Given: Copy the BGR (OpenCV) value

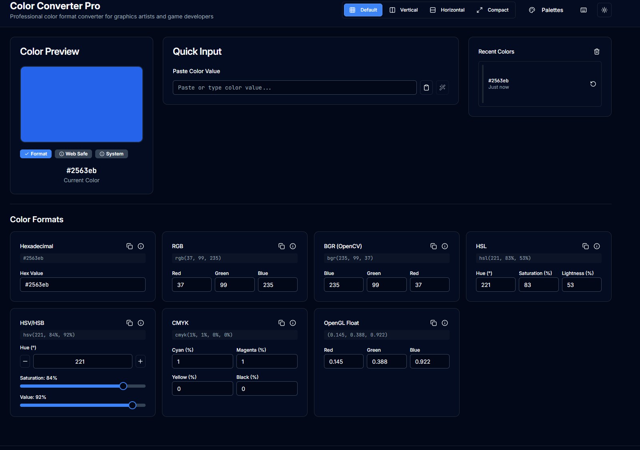Looking at the screenshot, I should [434, 246].
